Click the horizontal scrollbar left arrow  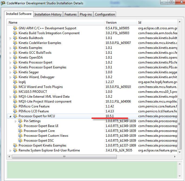click(9, 157)
